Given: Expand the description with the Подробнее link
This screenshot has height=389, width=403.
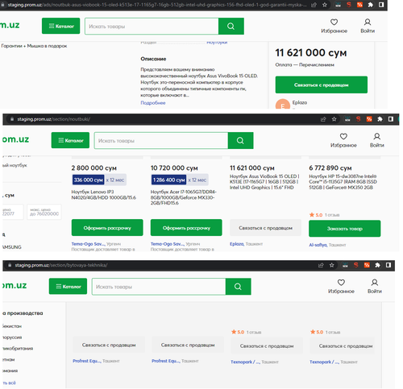Looking at the screenshot, I should [153, 103].
